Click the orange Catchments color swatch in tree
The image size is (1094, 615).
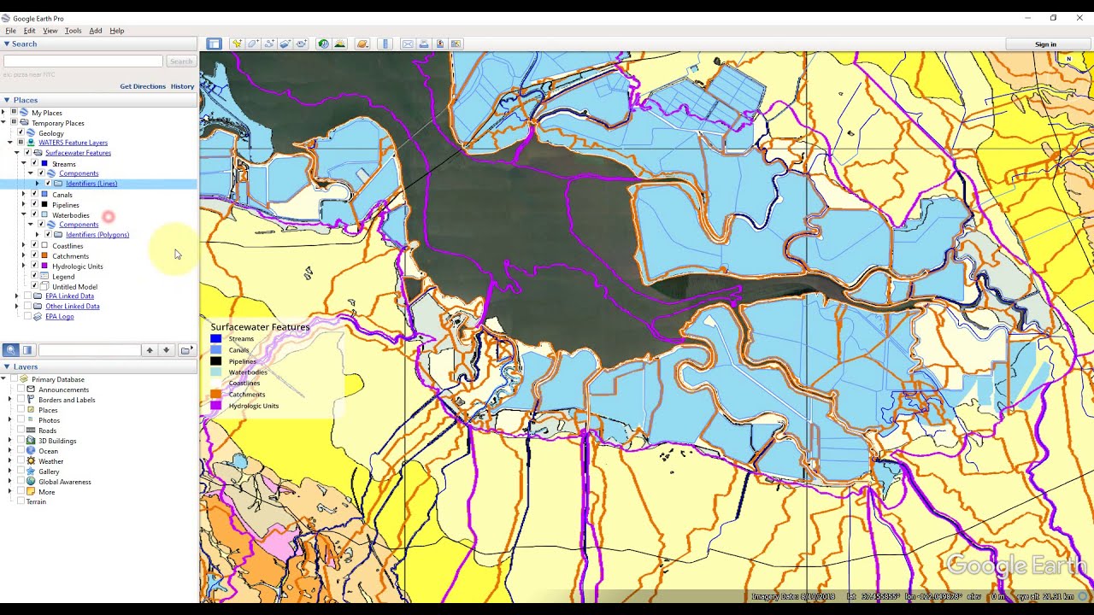(x=44, y=256)
